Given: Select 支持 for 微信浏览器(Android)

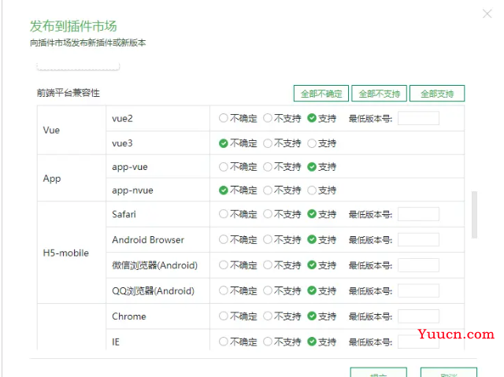Looking at the screenshot, I should point(312,265).
